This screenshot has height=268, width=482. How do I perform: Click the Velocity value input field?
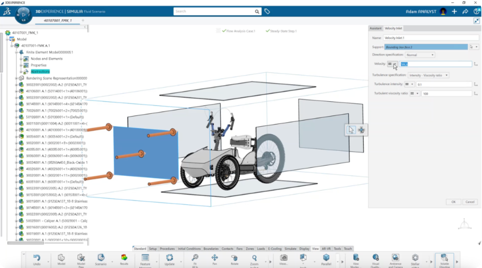(x=435, y=64)
